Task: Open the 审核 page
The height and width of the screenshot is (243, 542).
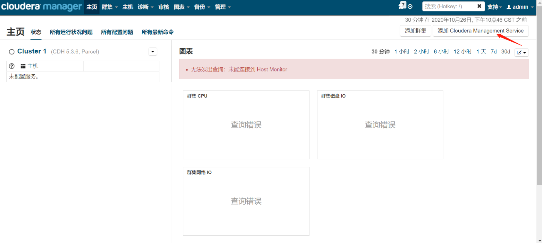Action: coord(164,7)
